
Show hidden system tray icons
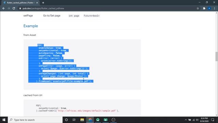[186, 120]
